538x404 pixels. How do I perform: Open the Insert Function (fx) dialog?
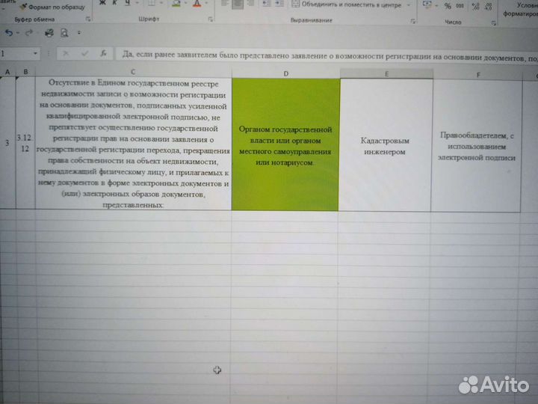point(103,53)
